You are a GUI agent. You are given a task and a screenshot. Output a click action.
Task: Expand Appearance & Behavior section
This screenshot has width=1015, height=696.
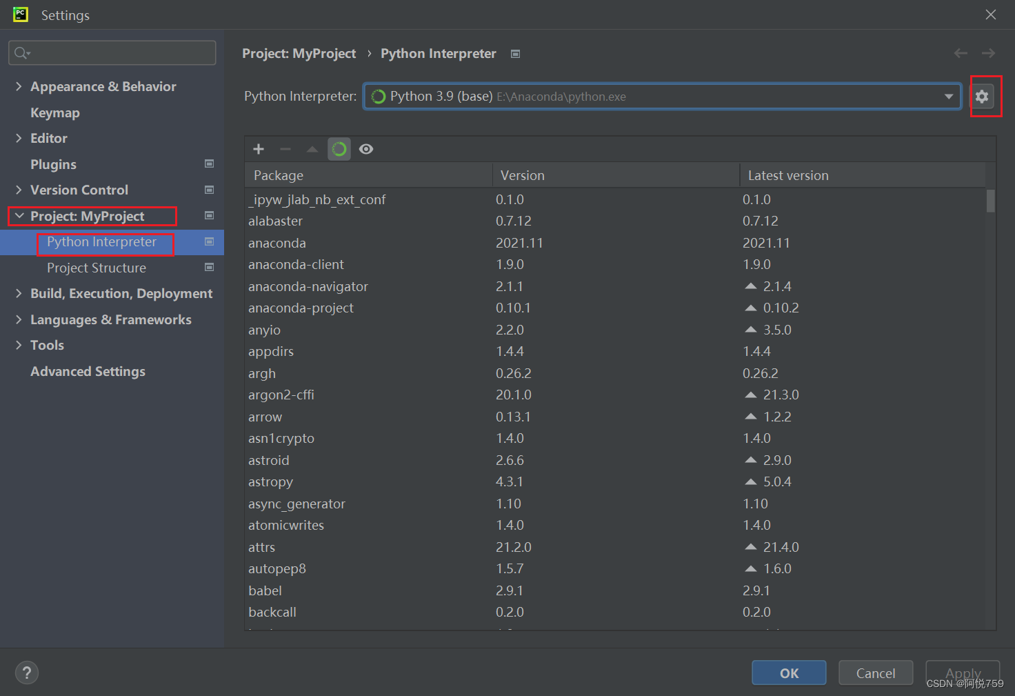(19, 86)
